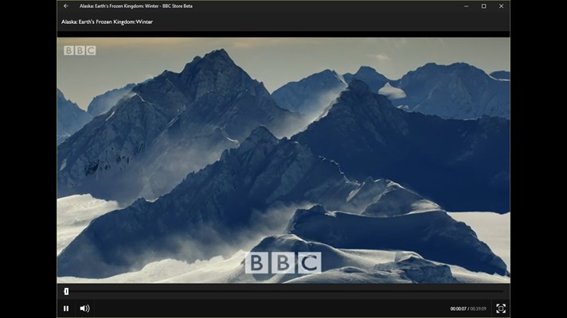Pause the video playback
567x318 pixels.
coord(66,308)
